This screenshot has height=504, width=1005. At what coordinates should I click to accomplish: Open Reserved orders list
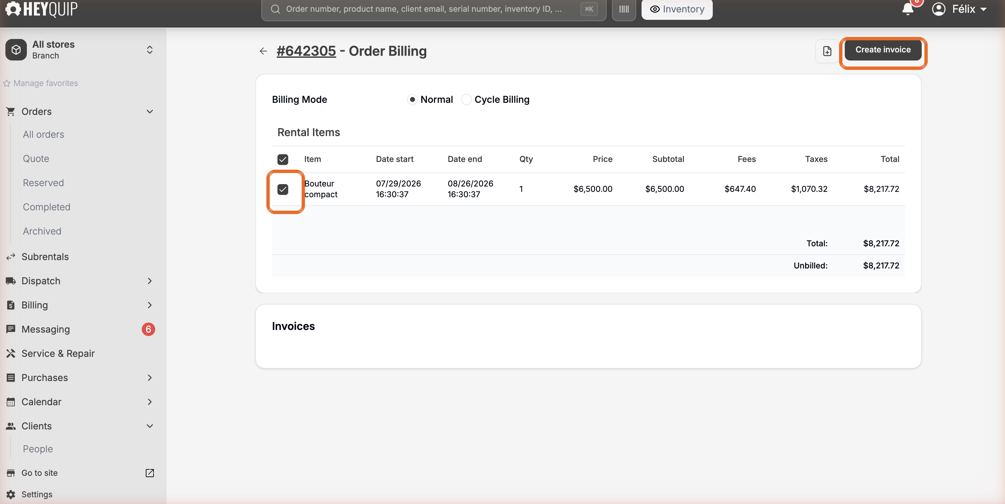pyautogui.click(x=43, y=183)
